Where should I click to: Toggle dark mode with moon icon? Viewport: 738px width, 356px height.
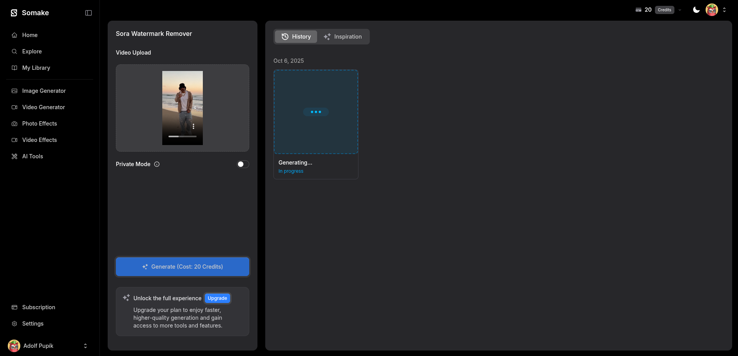[696, 10]
